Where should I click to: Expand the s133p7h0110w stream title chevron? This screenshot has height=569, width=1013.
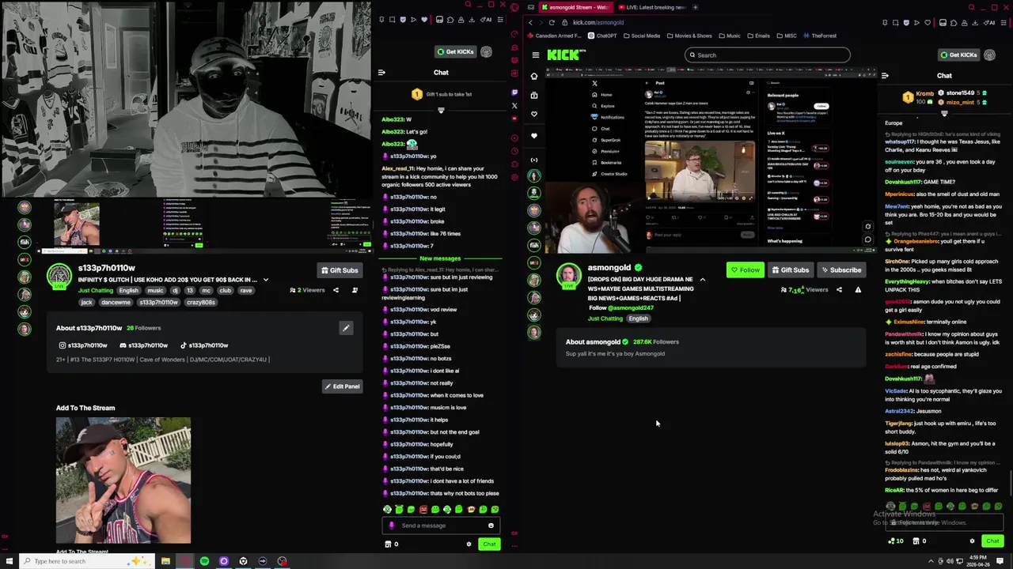pyautogui.click(x=266, y=280)
